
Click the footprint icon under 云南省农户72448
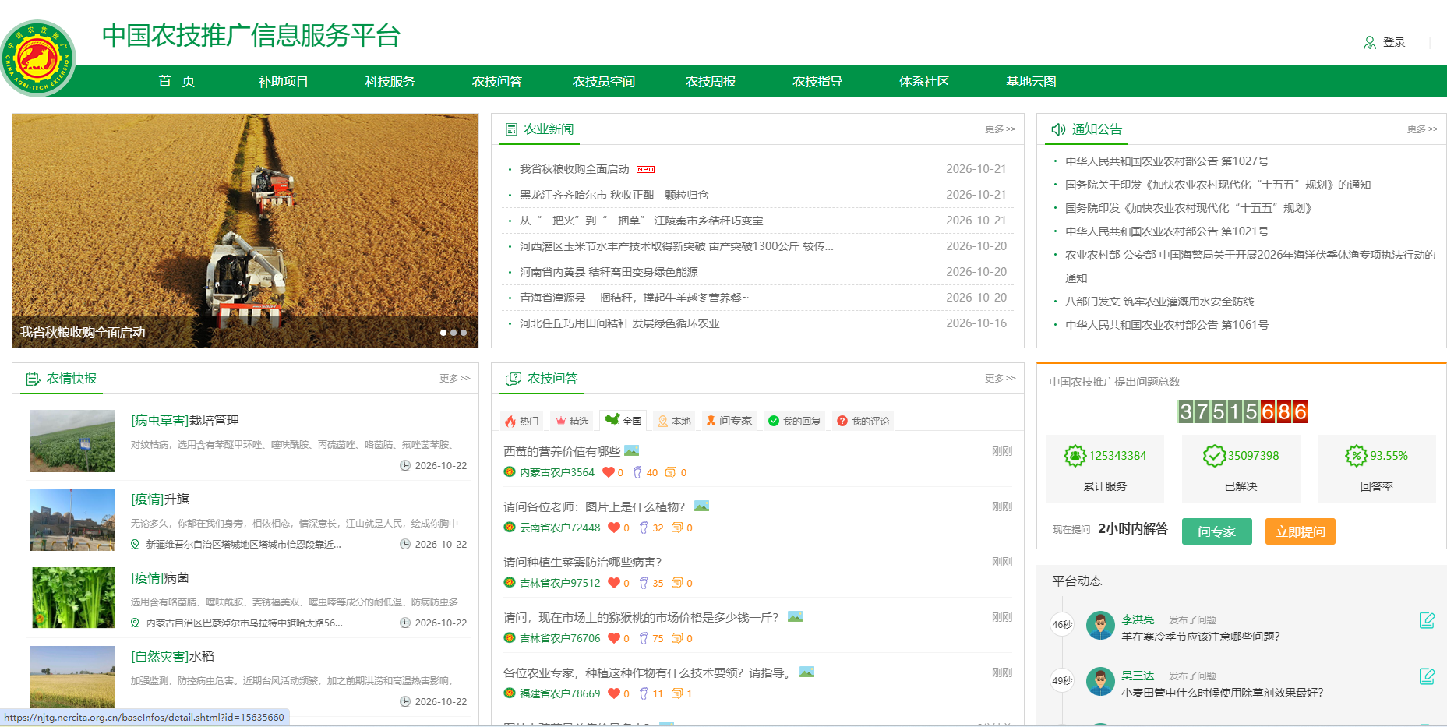[644, 528]
